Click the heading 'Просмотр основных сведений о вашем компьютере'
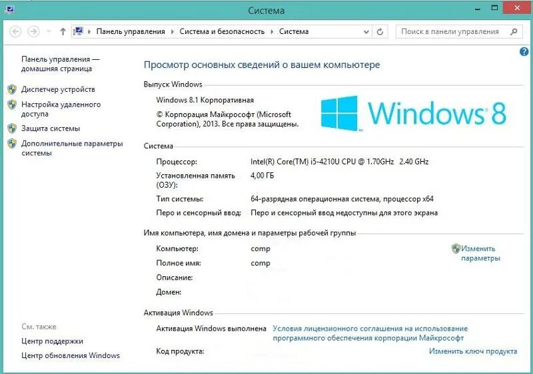 [262, 65]
